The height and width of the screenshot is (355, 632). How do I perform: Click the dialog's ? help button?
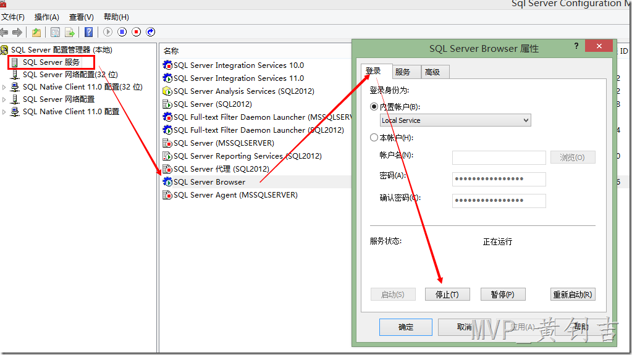(576, 46)
